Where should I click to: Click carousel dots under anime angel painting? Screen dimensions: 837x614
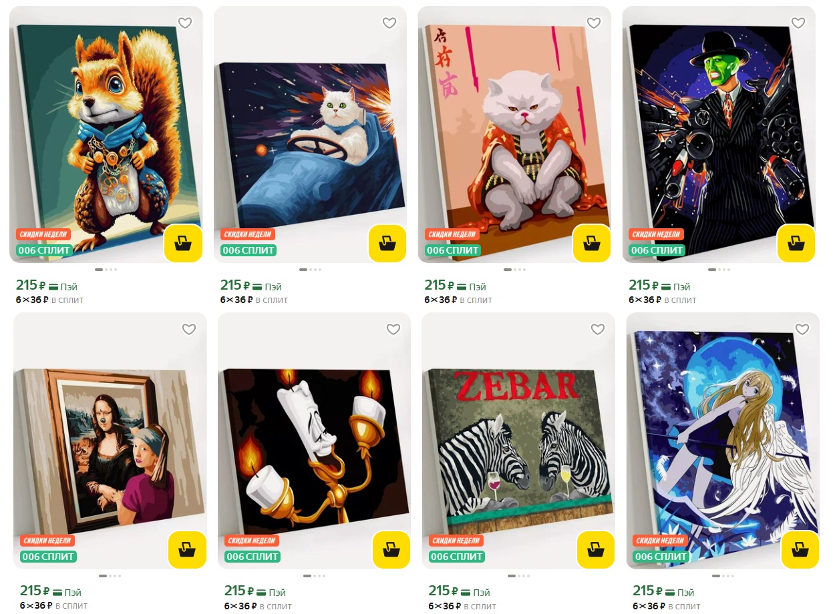(x=723, y=576)
